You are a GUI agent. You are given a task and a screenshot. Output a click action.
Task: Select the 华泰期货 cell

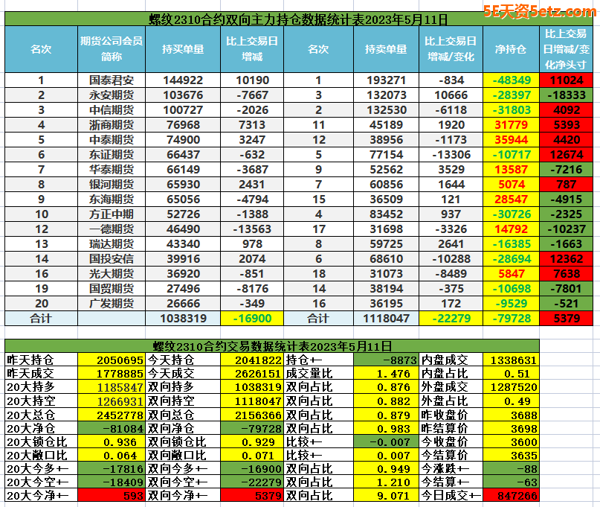(x=112, y=170)
